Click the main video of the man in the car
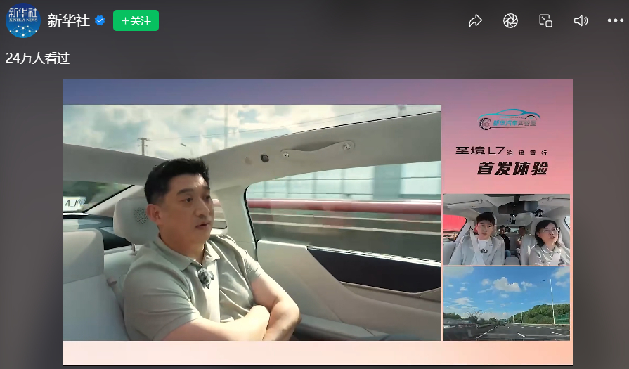The width and height of the screenshot is (629, 369). pyautogui.click(x=252, y=223)
